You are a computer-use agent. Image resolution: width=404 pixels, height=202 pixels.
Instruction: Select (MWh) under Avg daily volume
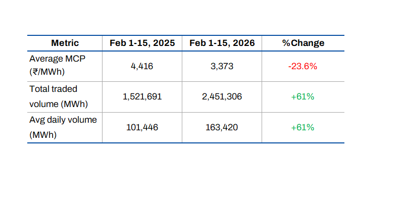tap(42, 135)
